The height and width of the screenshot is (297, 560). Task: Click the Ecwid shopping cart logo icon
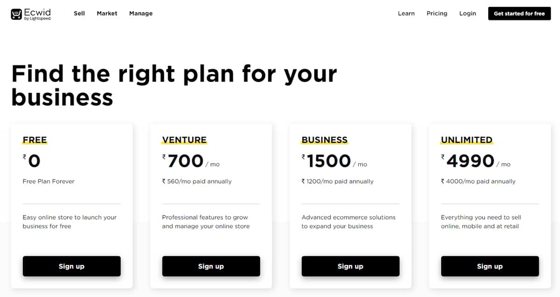pyautogui.click(x=17, y=14)
